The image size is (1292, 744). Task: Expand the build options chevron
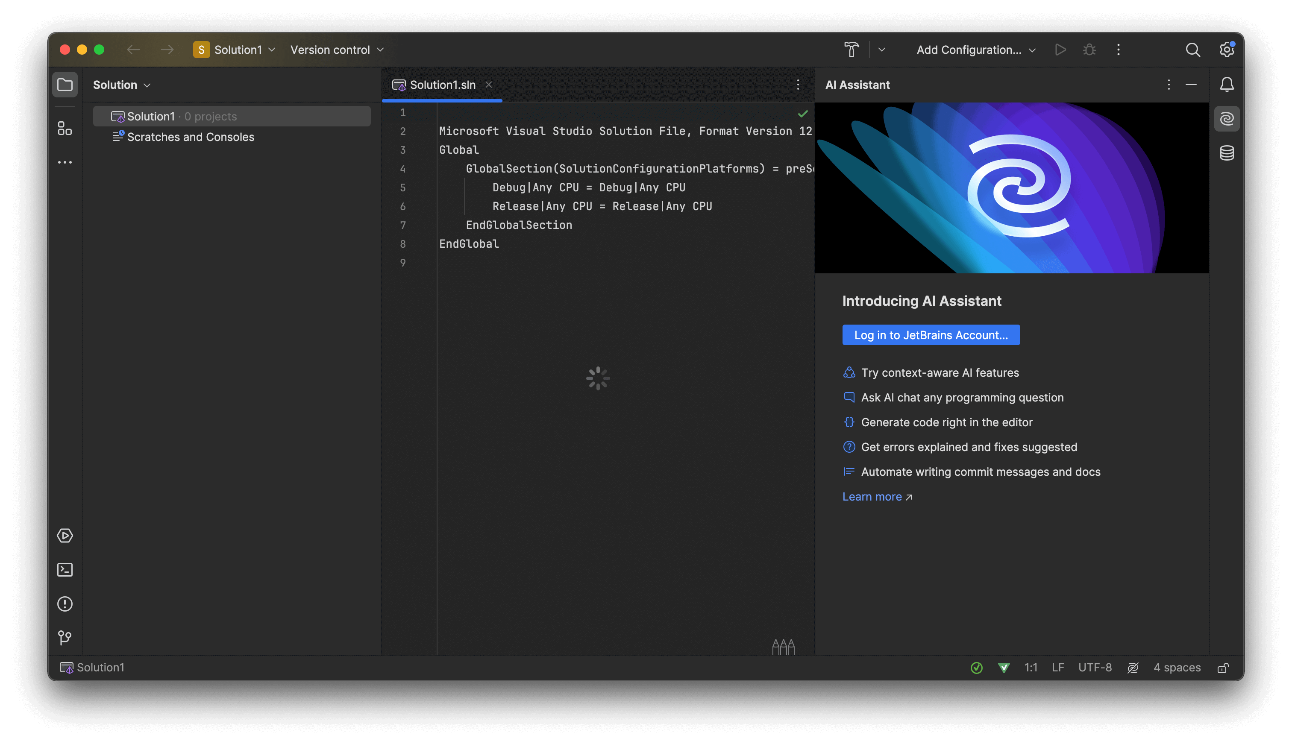coord(881,50)
